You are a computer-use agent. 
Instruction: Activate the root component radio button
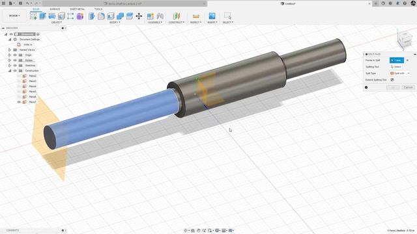(x=38, y=34)
